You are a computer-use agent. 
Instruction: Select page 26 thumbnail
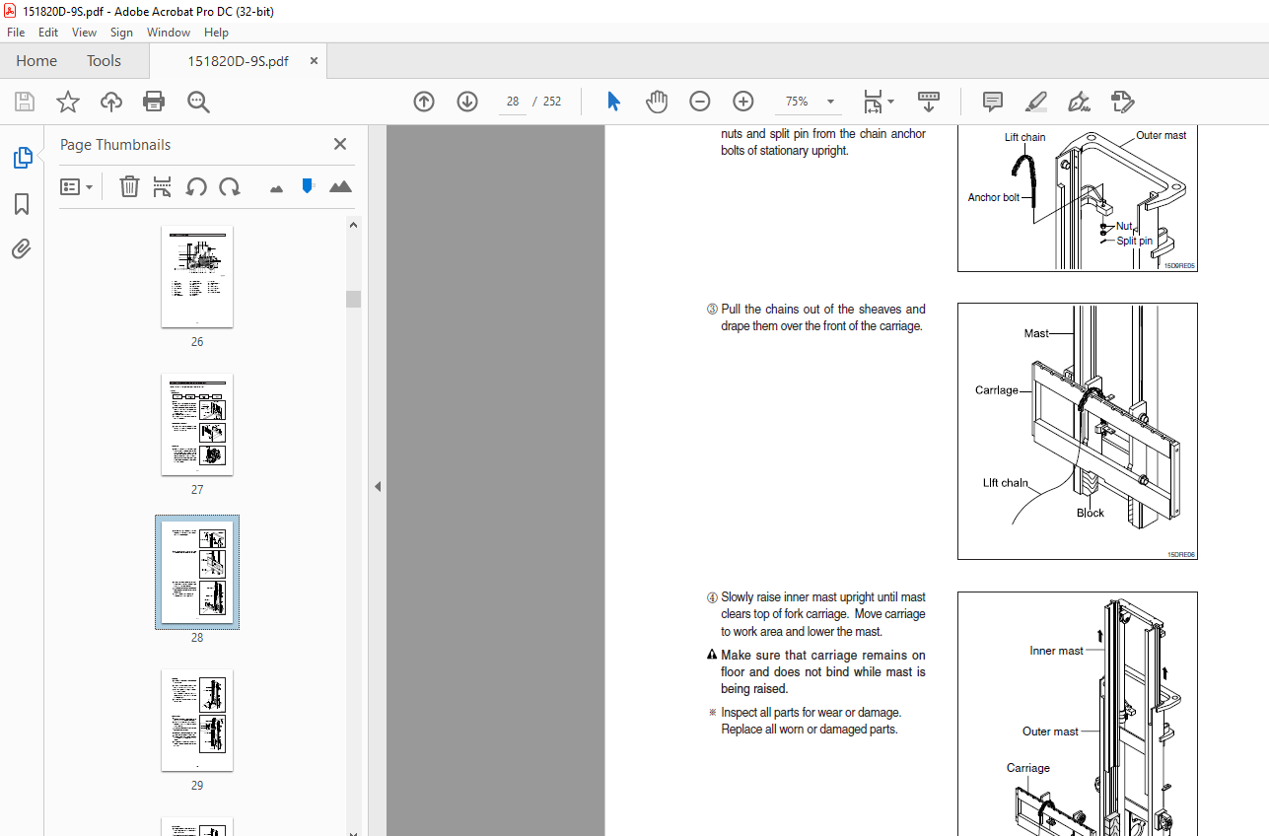197,277
